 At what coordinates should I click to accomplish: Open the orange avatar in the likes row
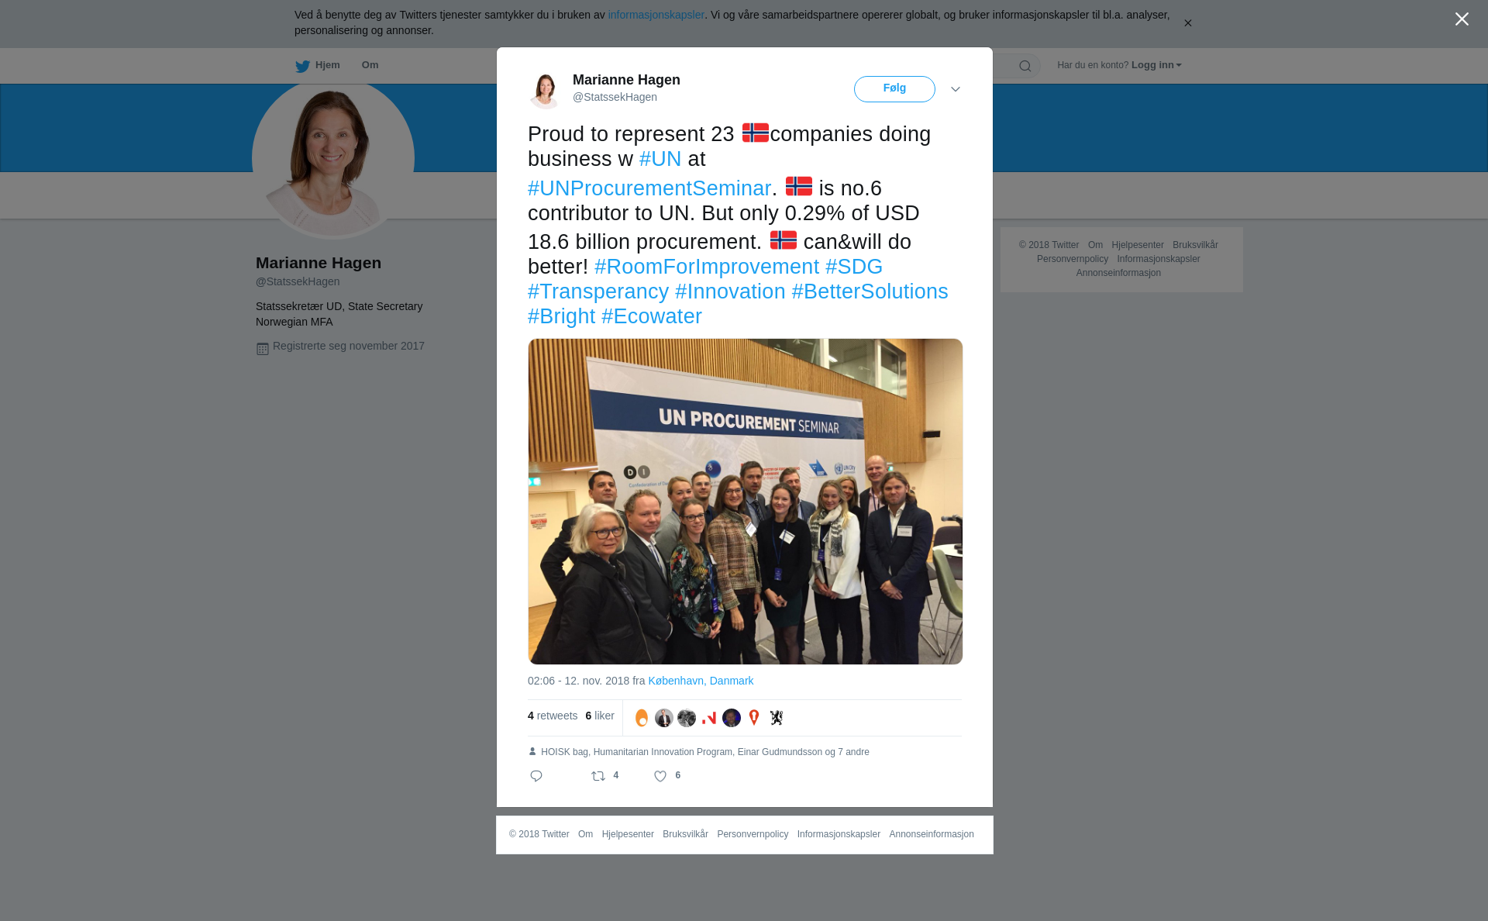click(642, 718)
